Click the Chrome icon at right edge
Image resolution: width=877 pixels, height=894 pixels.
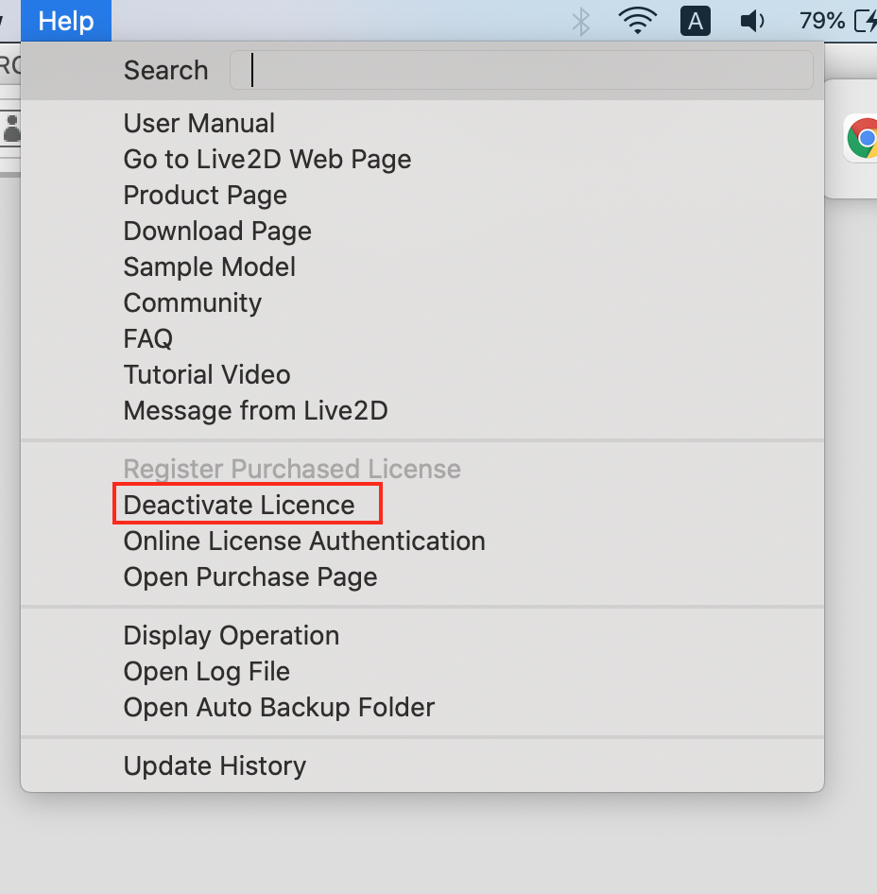click(862, 138)
